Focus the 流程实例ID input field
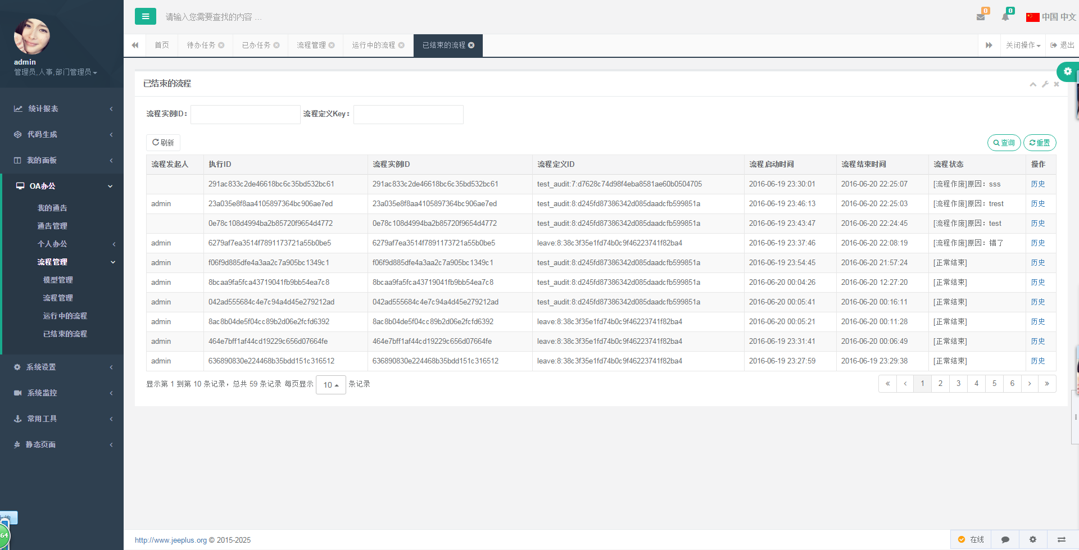This screenshot has height=550, width=1079. pyautogui.click(x=246, y=114)
